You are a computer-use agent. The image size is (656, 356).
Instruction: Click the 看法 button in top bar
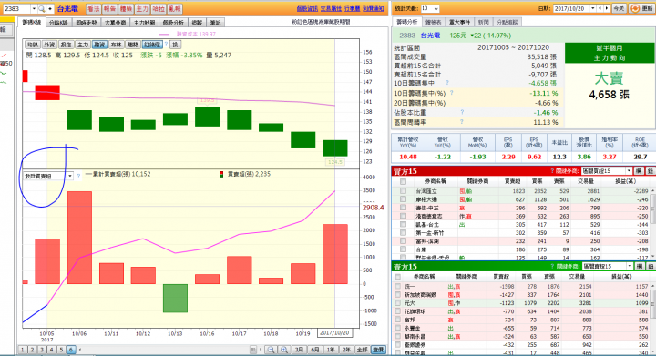click(x=94, y=9)
